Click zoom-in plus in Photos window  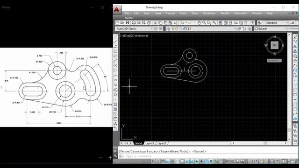tap(110, 158)
